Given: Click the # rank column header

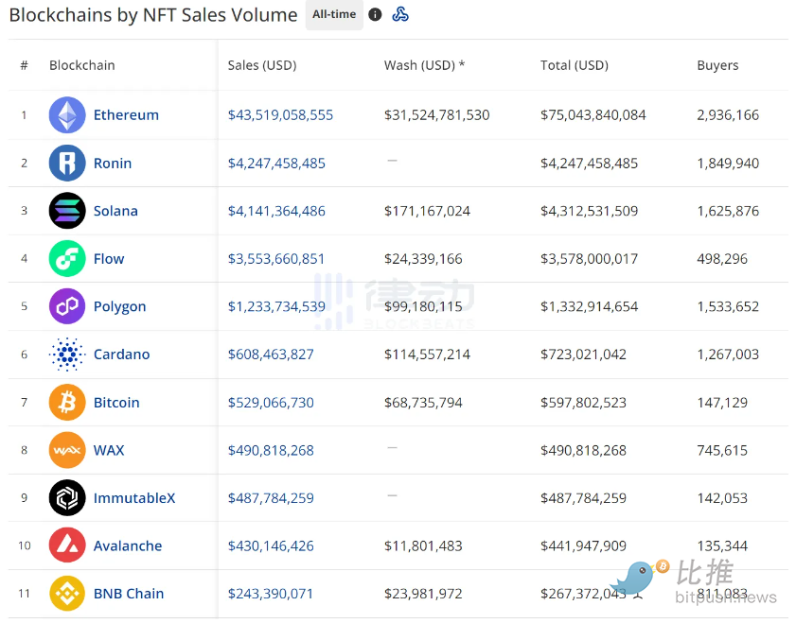Looking at the screenshot, I should pos(24,65).
